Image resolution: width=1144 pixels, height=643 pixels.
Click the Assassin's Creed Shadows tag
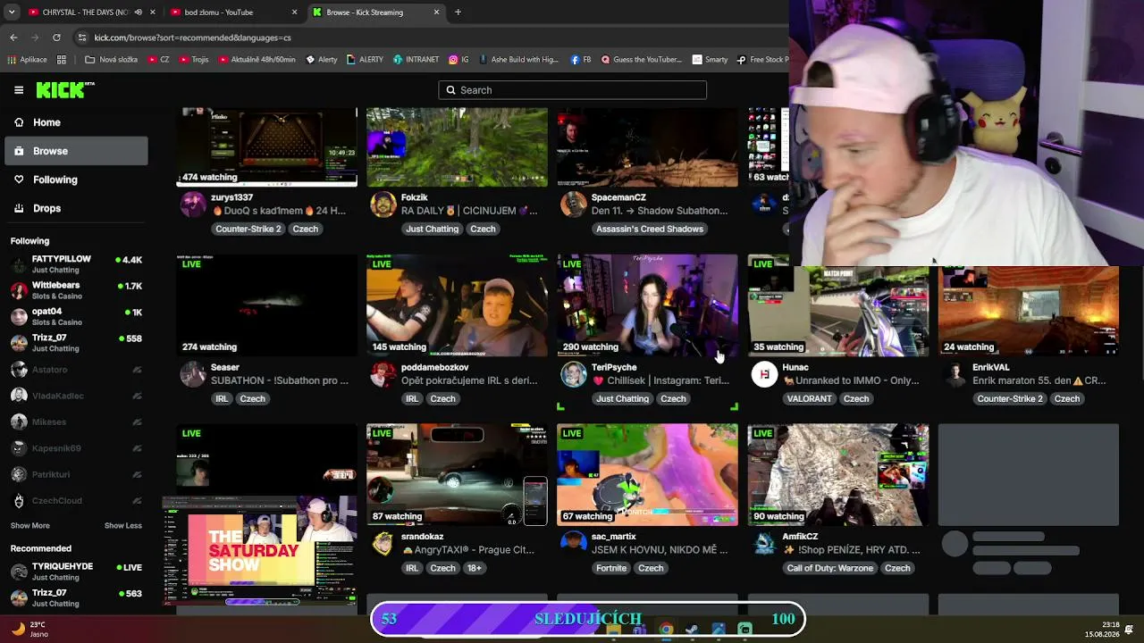(649, 229)
